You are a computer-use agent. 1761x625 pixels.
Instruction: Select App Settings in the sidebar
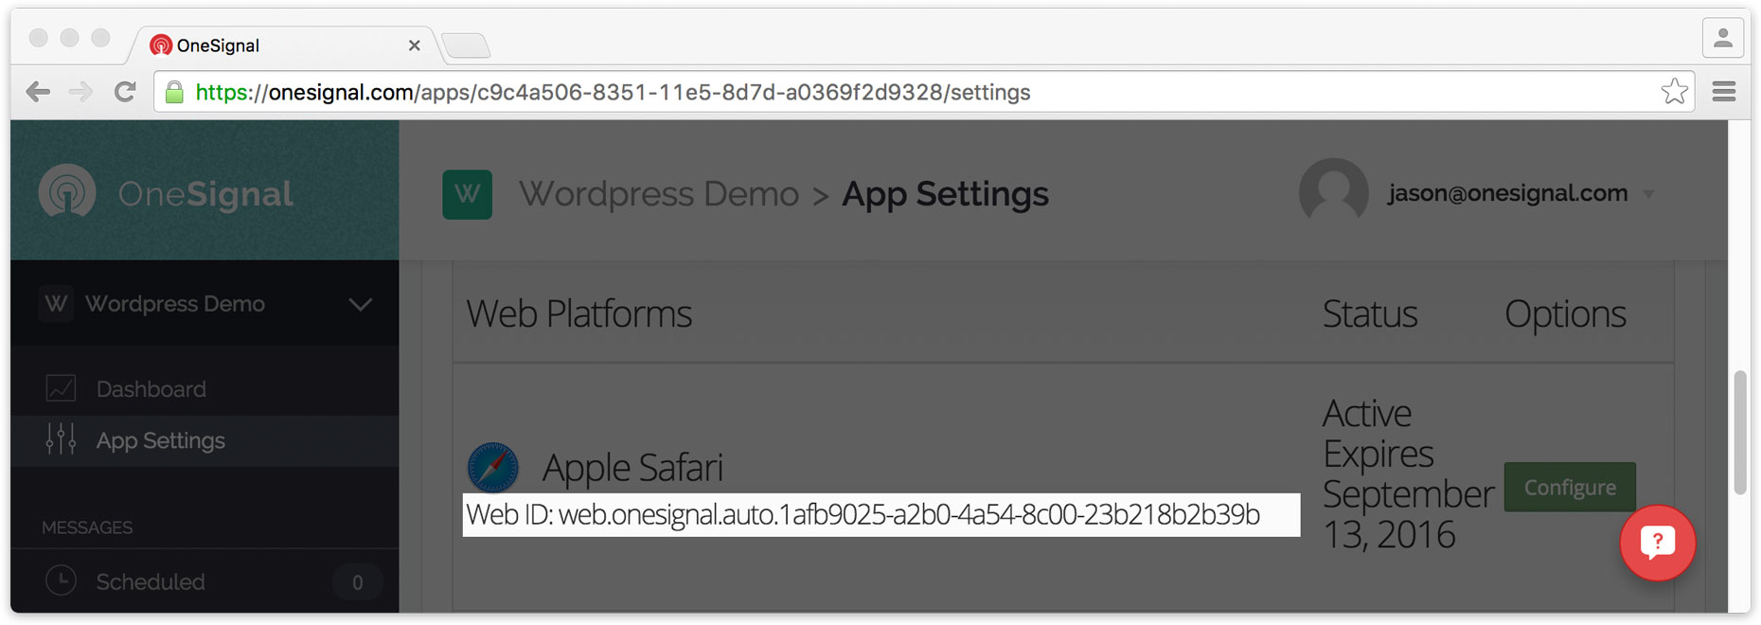coord(160,440)
